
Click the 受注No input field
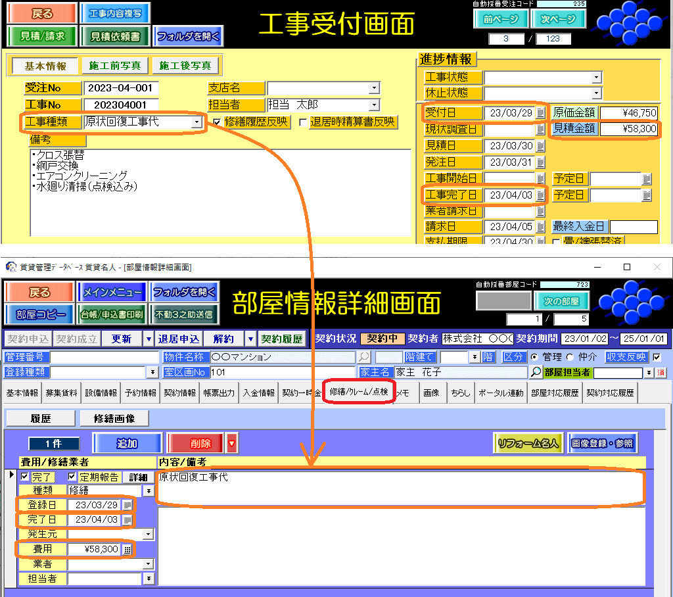click(121, 88)
